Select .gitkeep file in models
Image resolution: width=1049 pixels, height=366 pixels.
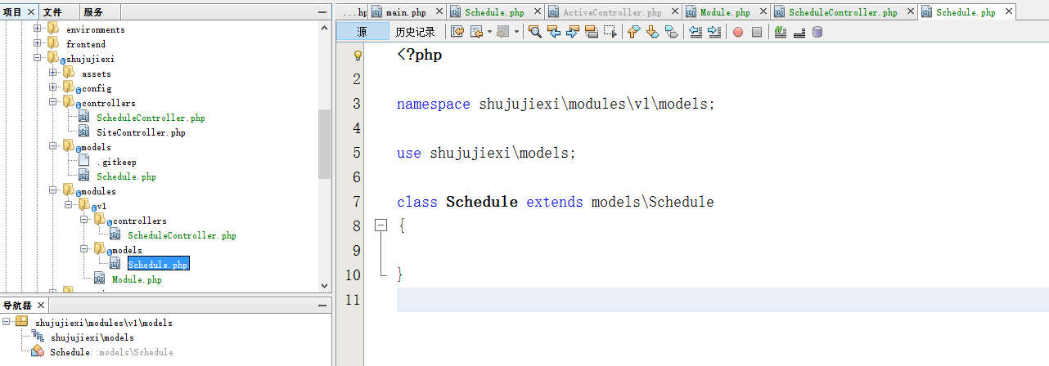[x=116, y=162]
